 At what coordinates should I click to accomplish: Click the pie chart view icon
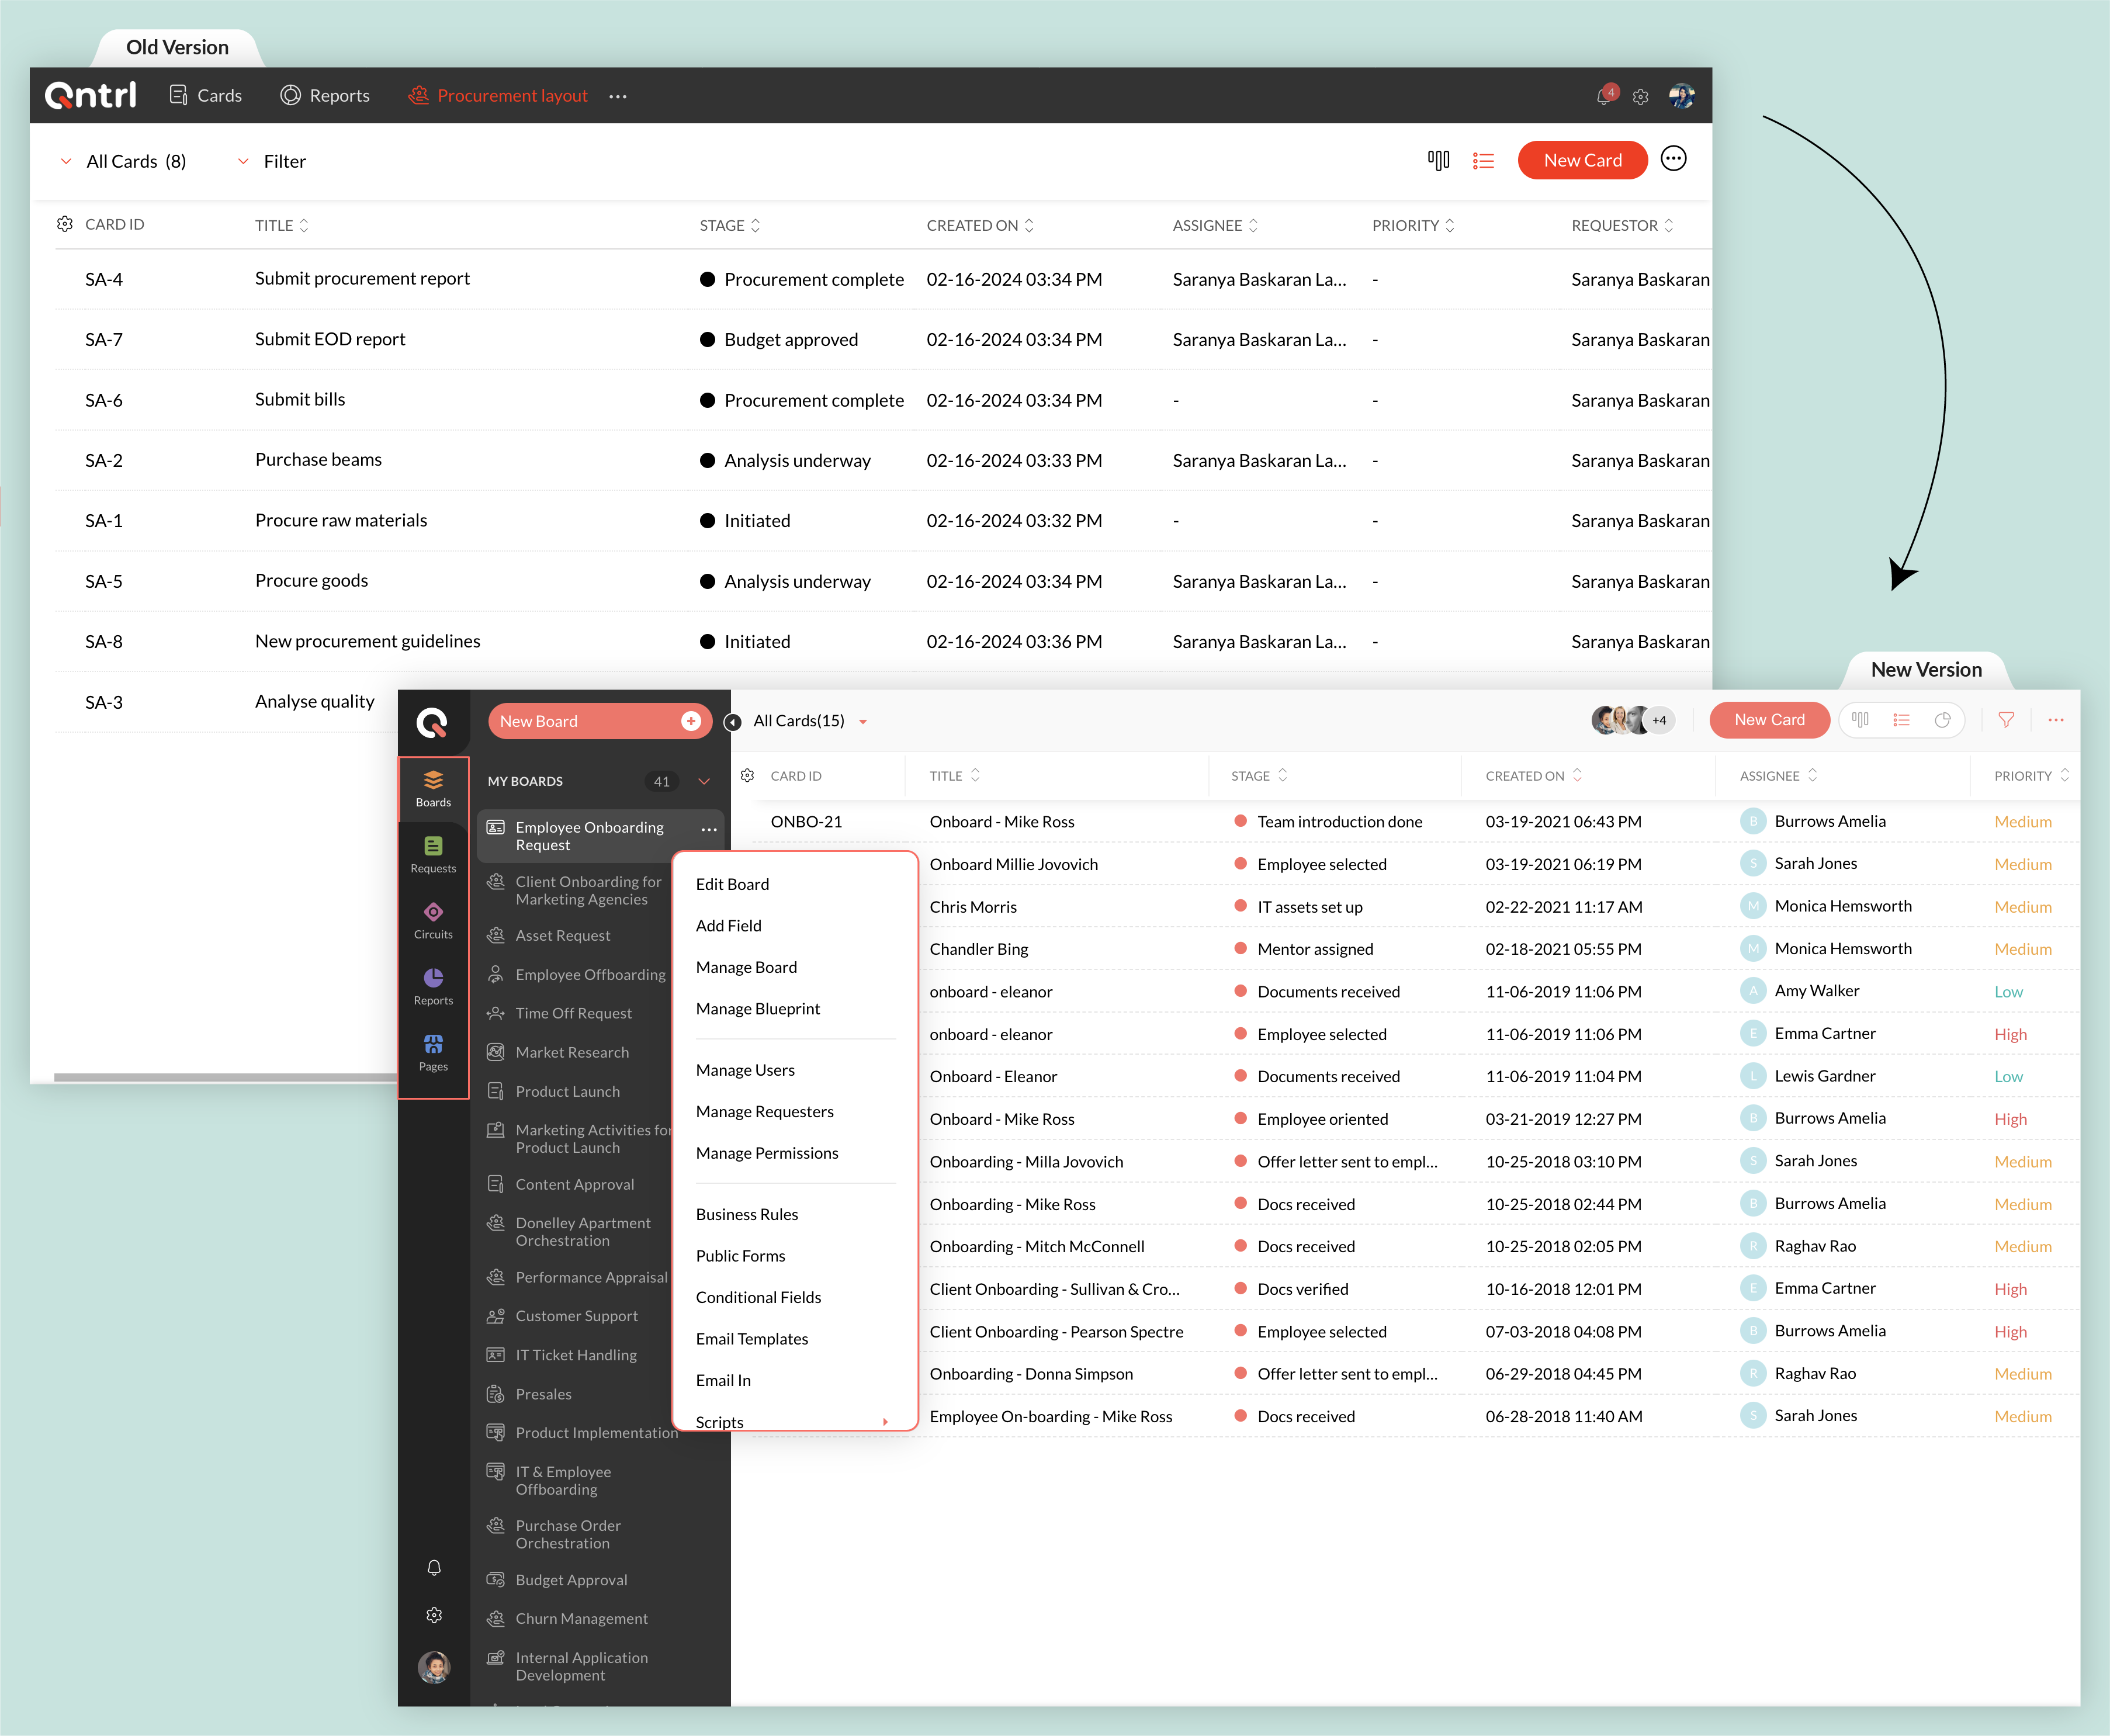click(x=1942, y=720)
